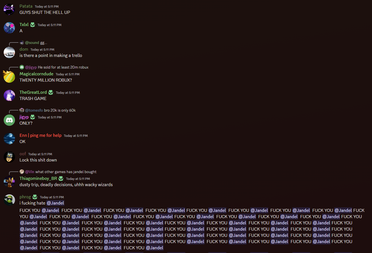Click Txlxl's message 'A'
This screenshot has height=253, width=372.
21,31
